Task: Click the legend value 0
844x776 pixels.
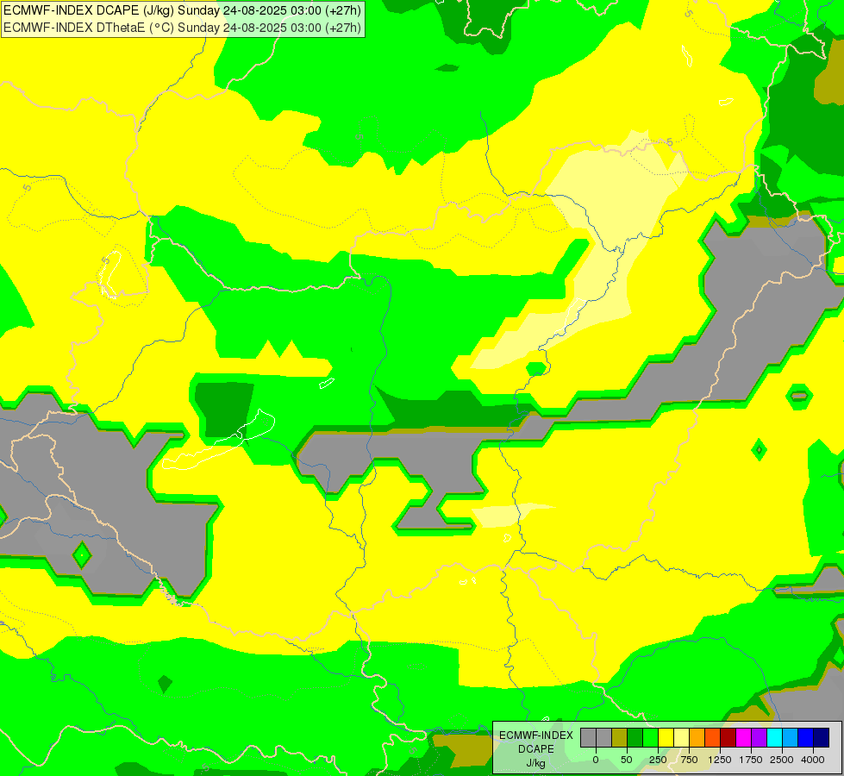Action: [596, 760]
